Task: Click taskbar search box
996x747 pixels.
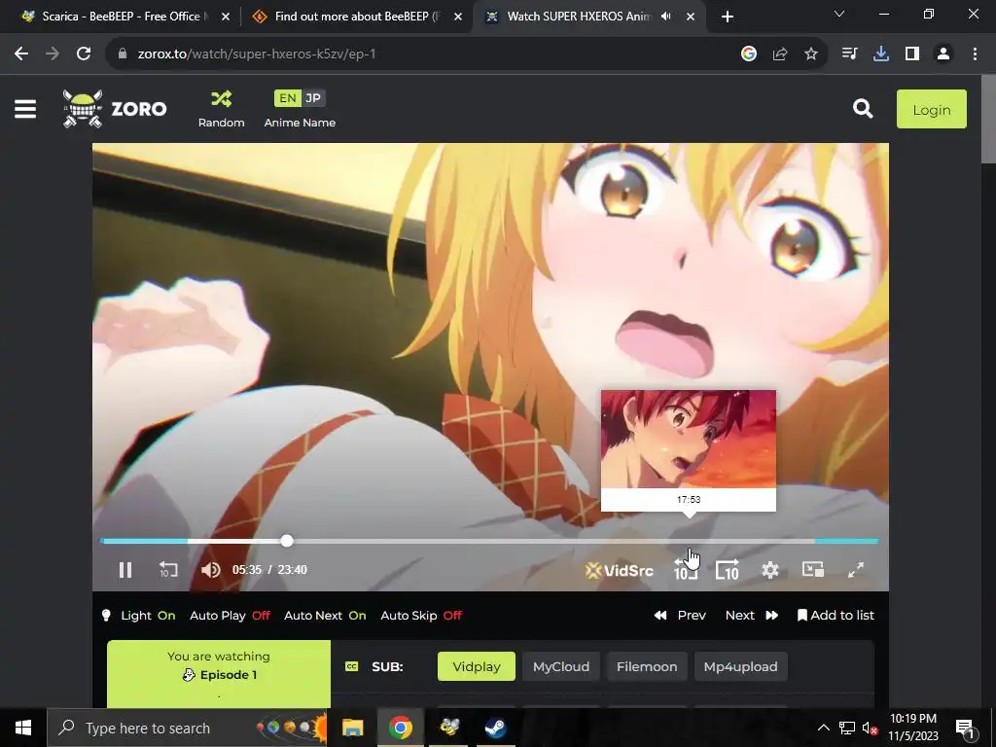Action: [188, 728]
